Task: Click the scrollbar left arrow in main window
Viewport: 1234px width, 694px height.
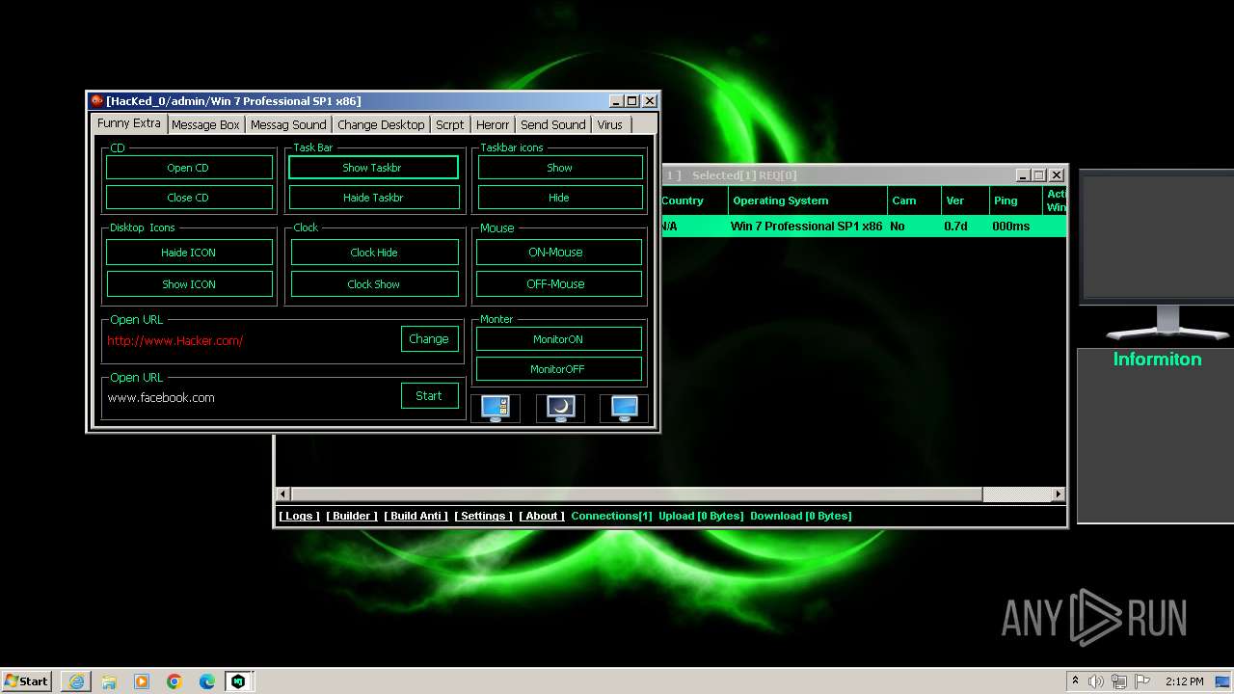Action: click(x=283, y=494)
